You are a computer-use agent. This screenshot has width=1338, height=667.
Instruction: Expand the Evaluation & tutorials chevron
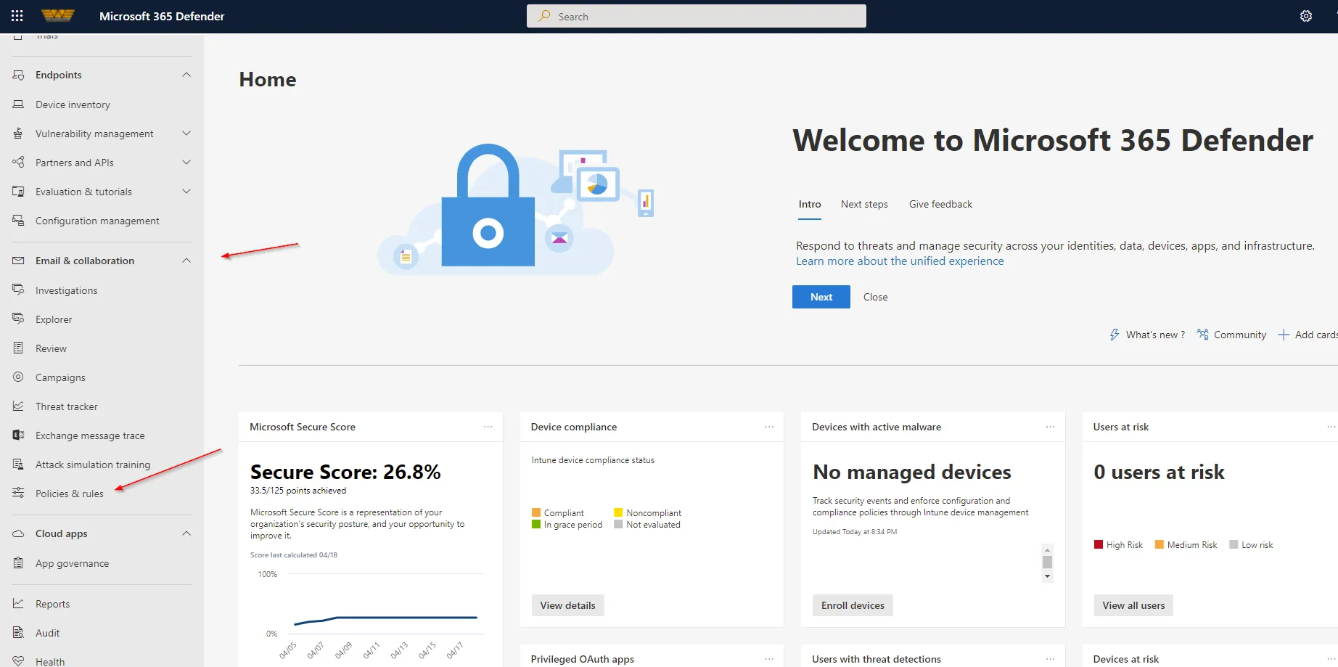tap(186, 192)
